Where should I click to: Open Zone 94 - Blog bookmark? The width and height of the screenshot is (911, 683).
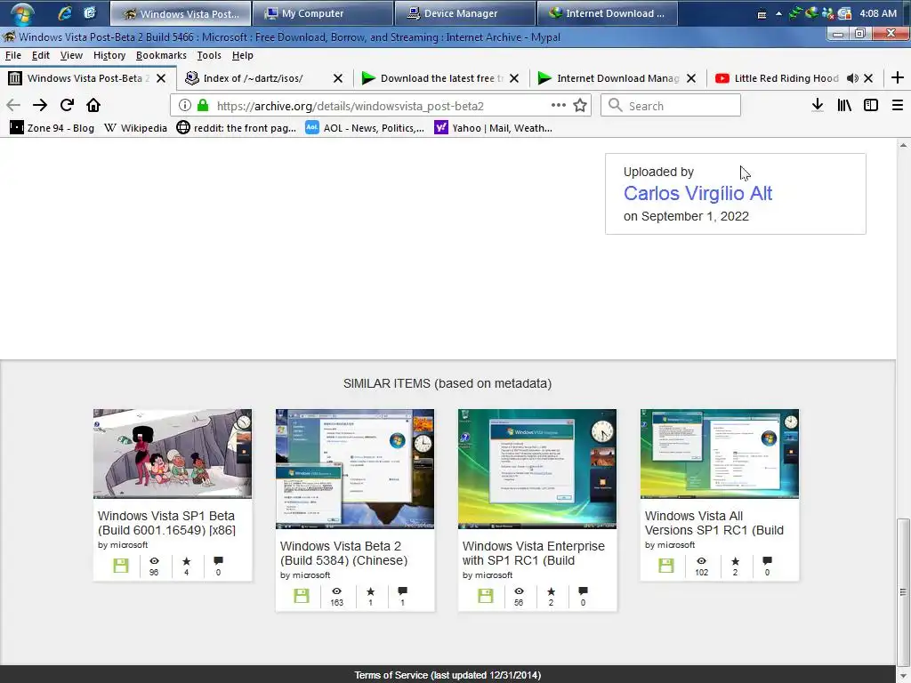[x=52, y=128]
